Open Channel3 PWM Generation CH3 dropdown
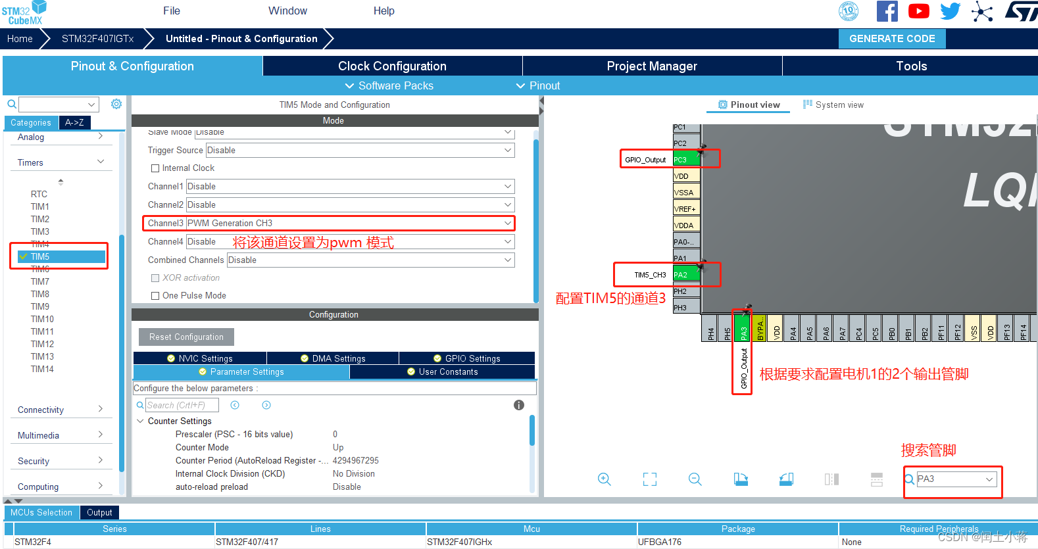The width and height of the screenshot is (1038, 549). point(351,224)
